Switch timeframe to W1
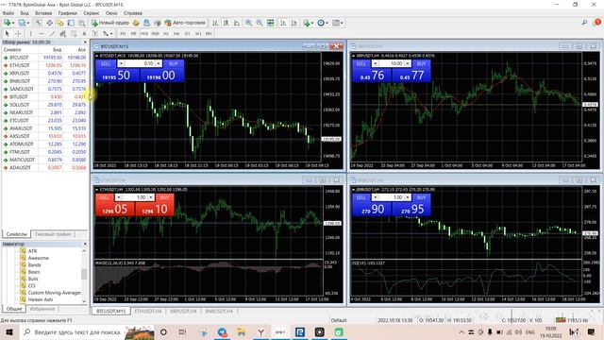 coord(198,34)
